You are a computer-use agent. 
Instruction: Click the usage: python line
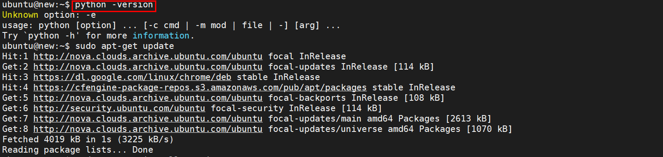click(171, 26)
